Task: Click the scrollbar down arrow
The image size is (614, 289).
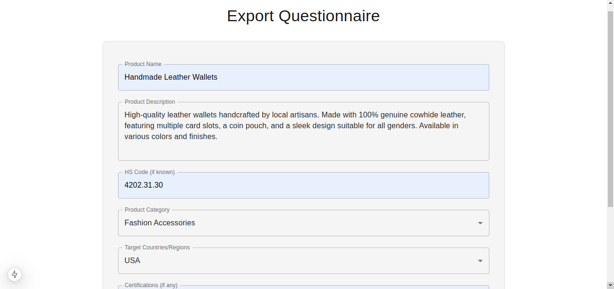Action: [x=610, y=286]
